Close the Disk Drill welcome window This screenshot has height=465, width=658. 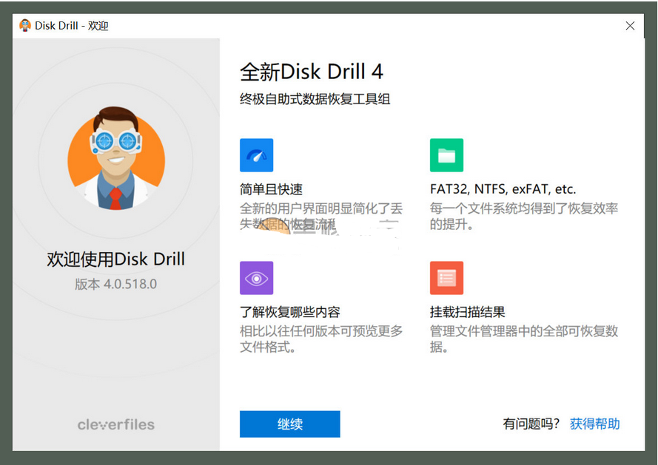(630, 26)
